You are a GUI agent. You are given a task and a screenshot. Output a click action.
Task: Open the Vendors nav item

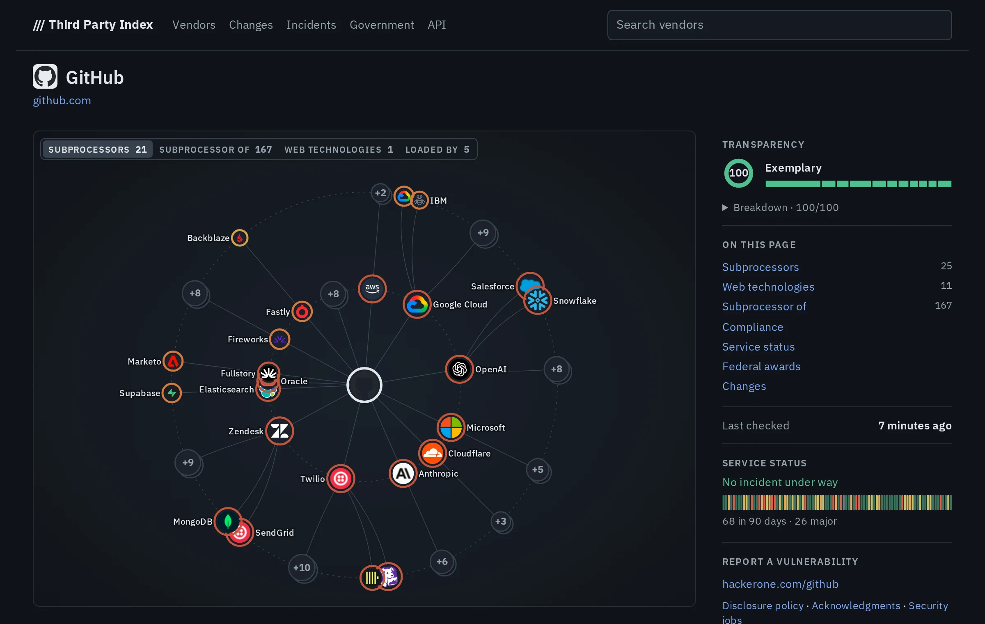194,25
